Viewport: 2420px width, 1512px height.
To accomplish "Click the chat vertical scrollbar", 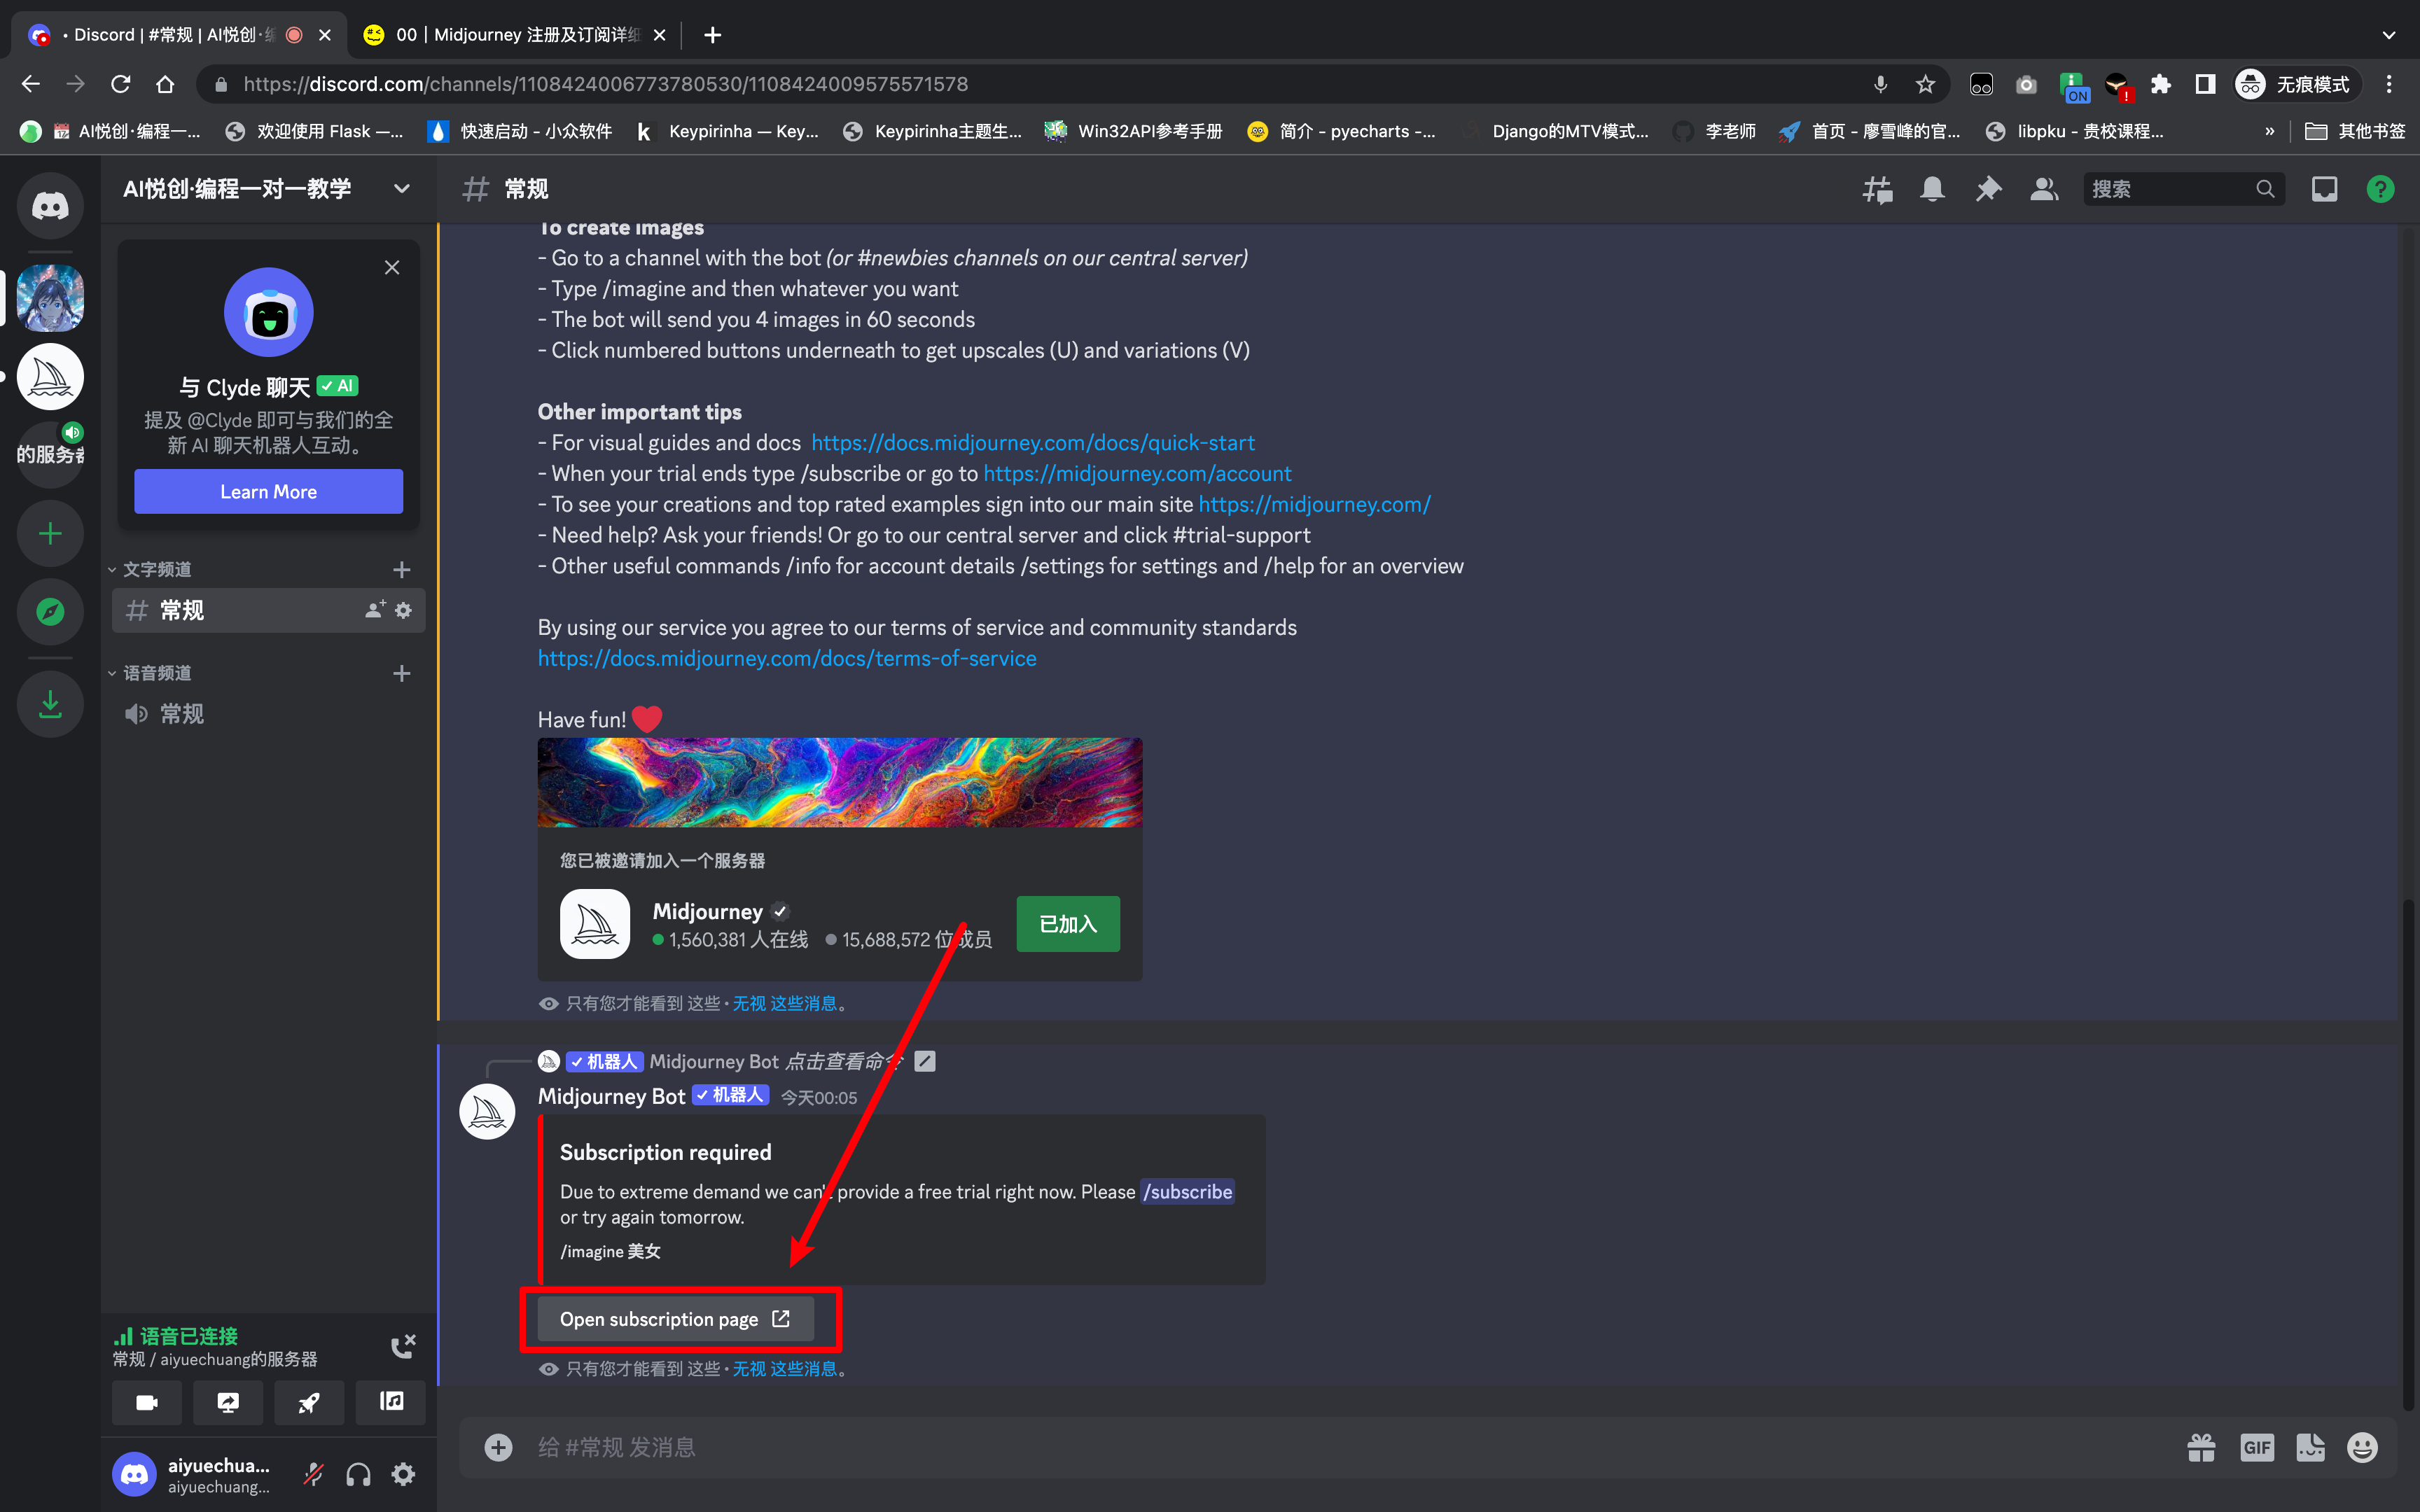I will (x=2409, y=1155).
